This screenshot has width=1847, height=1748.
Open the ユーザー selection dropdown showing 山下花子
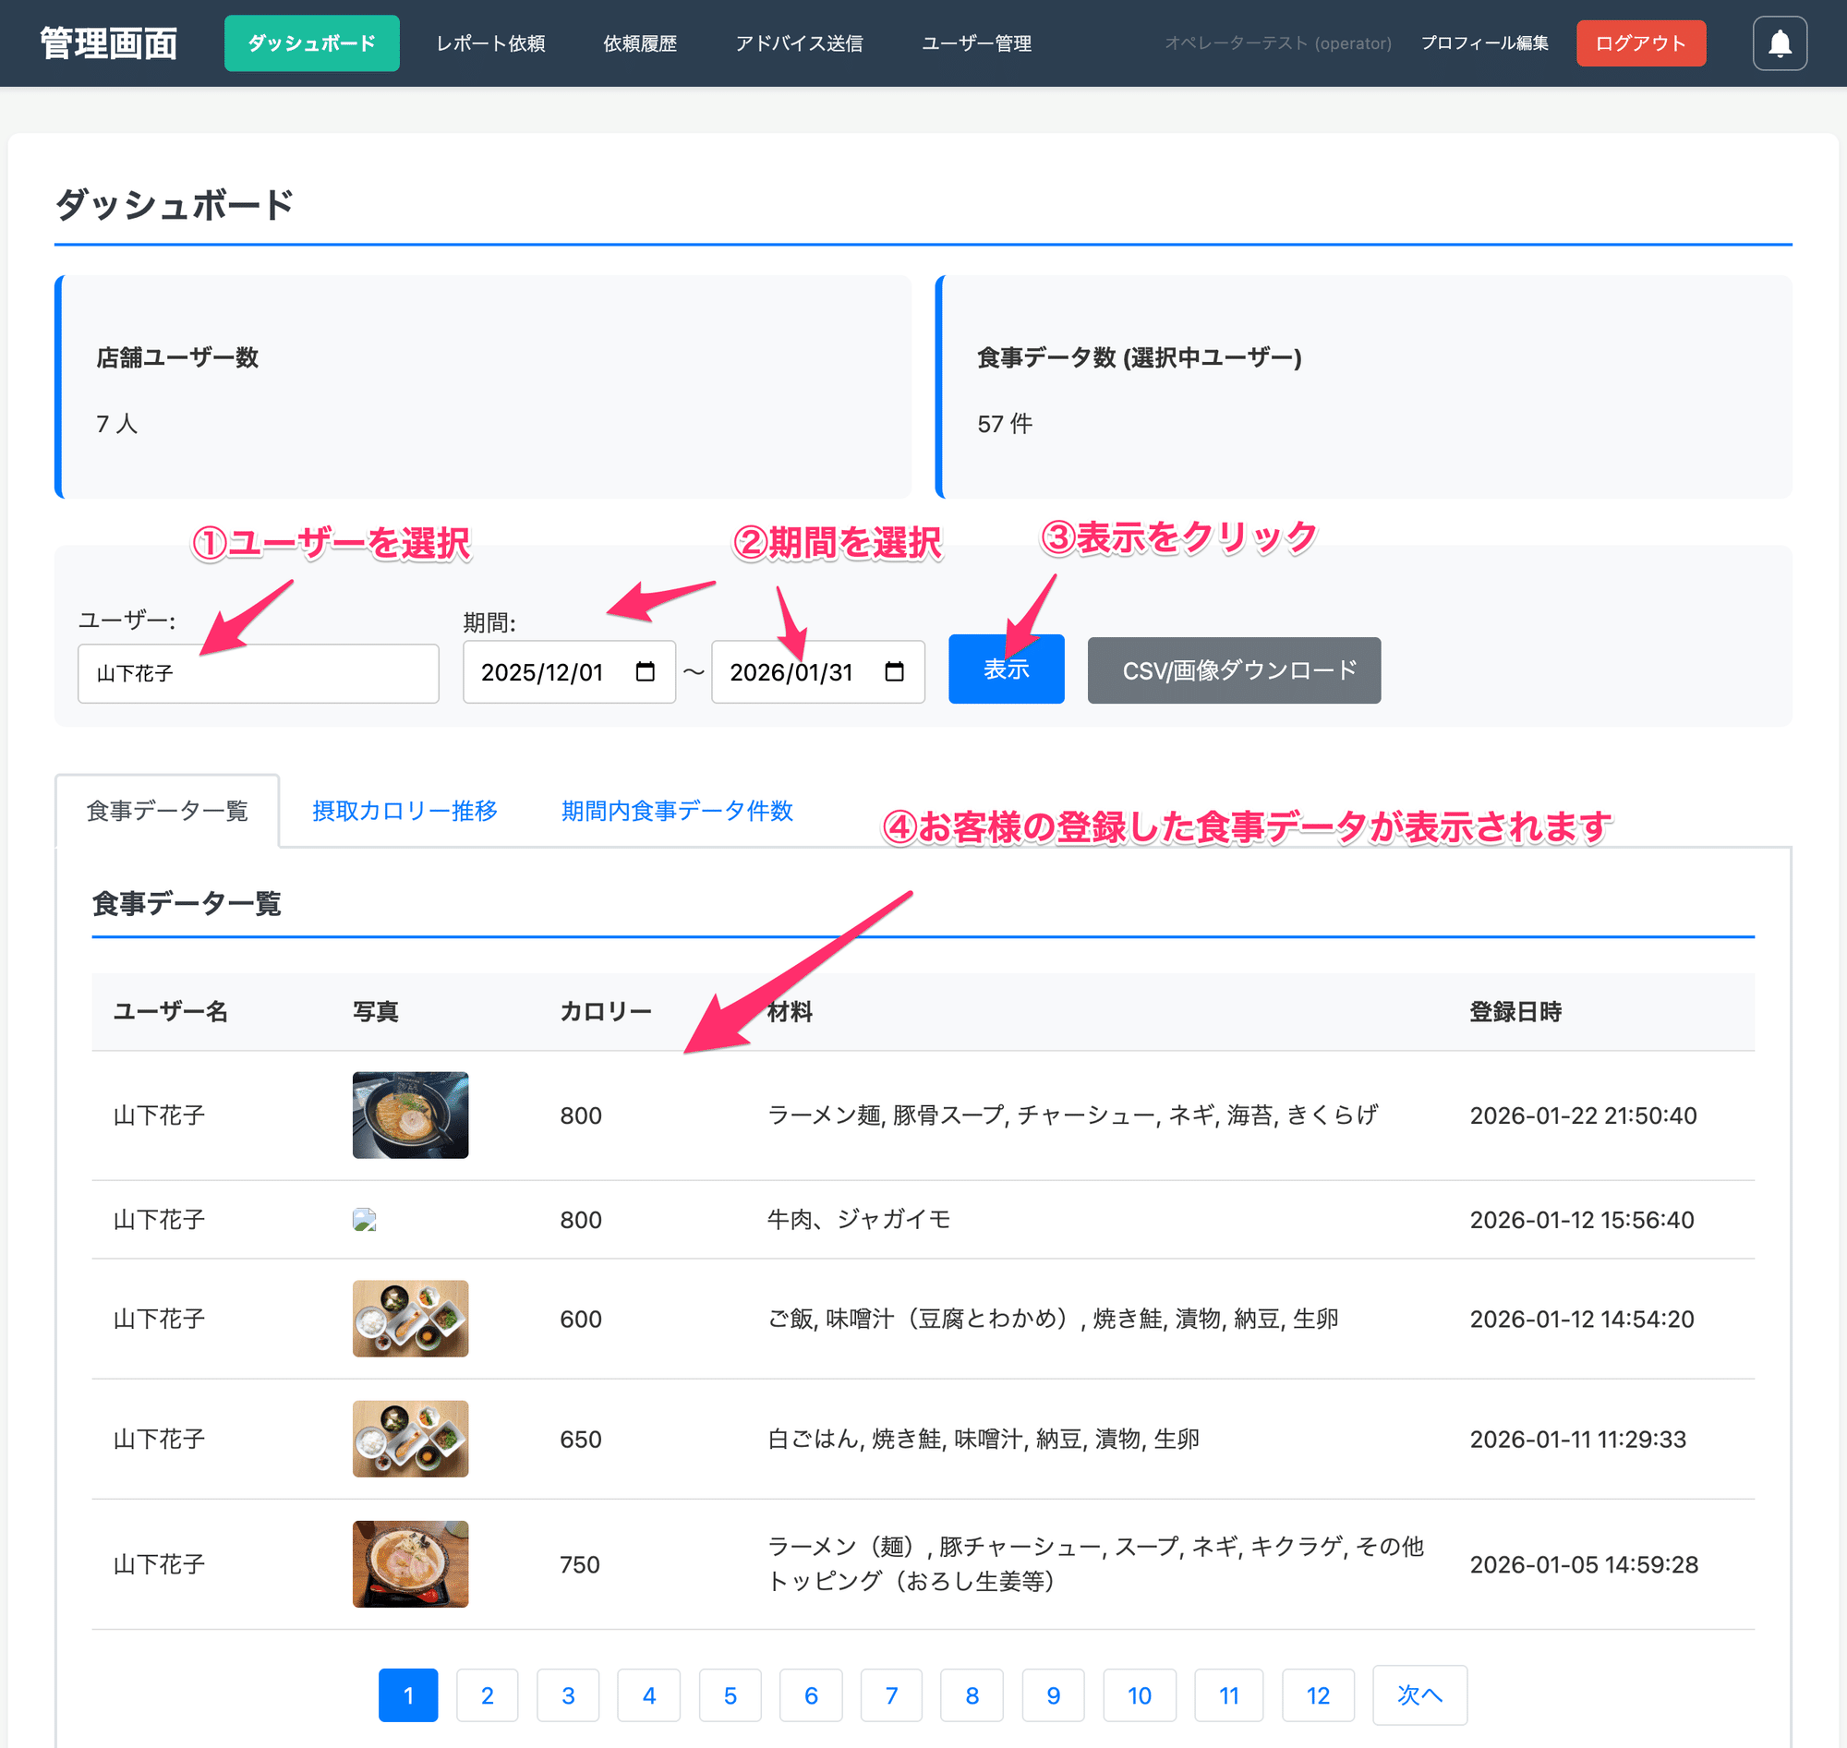click(x=259, y=673)
